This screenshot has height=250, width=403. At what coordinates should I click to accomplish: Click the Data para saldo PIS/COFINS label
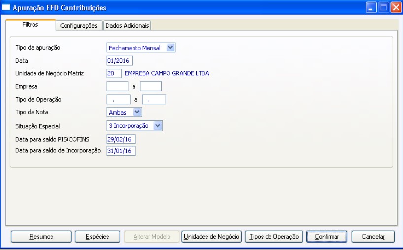(52, 140)
